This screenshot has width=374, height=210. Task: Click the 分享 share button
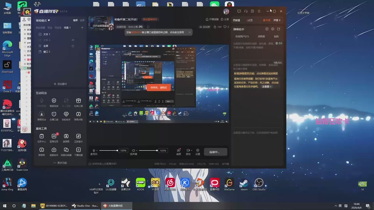(225, 19)
